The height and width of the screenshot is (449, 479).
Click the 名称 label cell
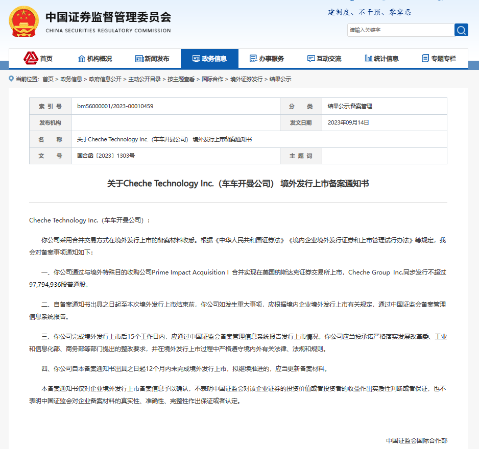(x=51, y=139)
